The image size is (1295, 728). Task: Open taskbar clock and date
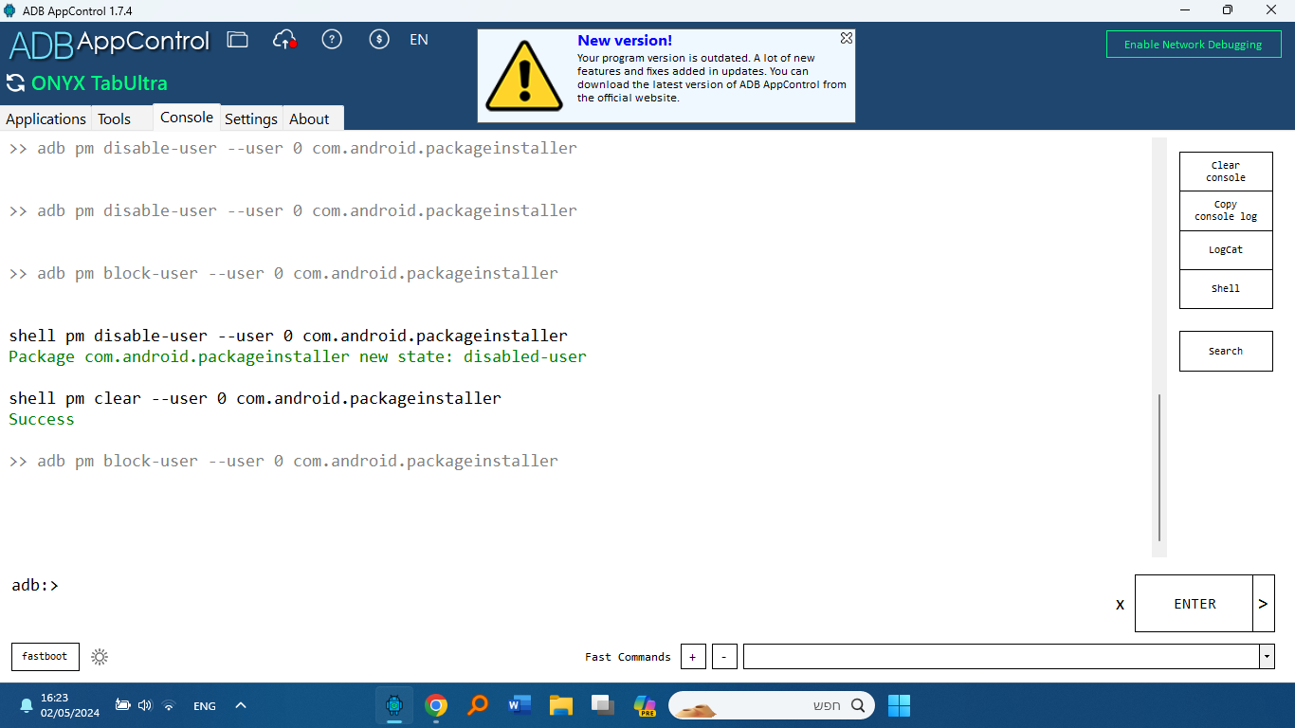[x=69, y=705]
